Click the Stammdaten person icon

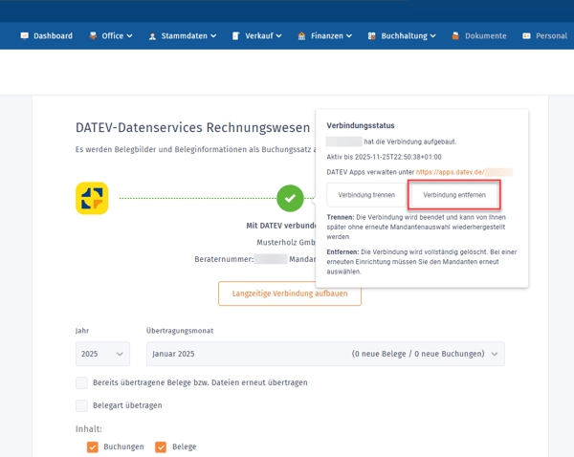(152, 36)
